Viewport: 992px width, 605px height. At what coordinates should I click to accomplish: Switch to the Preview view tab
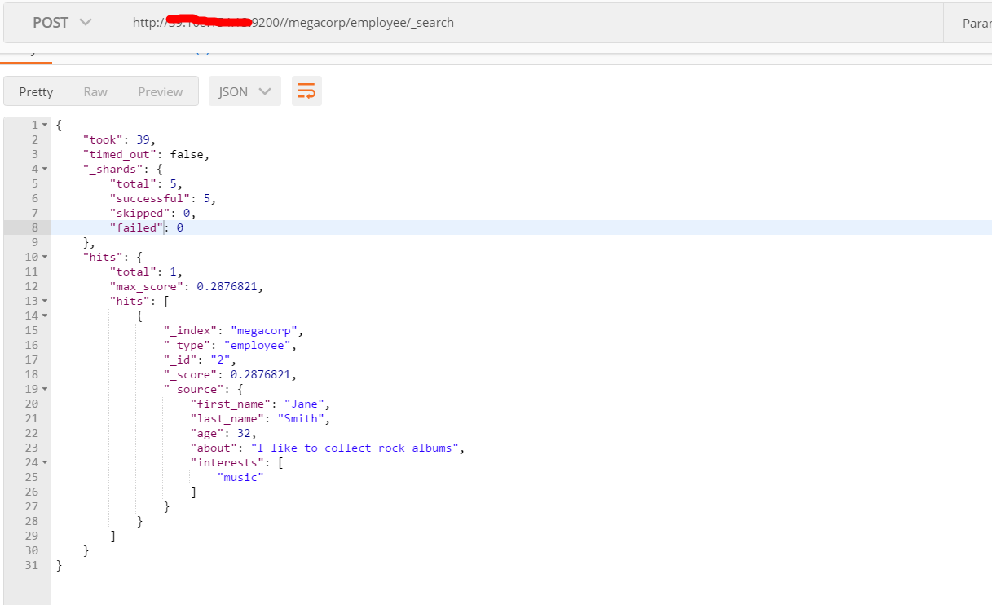(160, 91)
